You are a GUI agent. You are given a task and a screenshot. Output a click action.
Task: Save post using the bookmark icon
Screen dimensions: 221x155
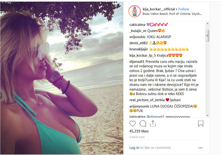click(x=201, y=123)
